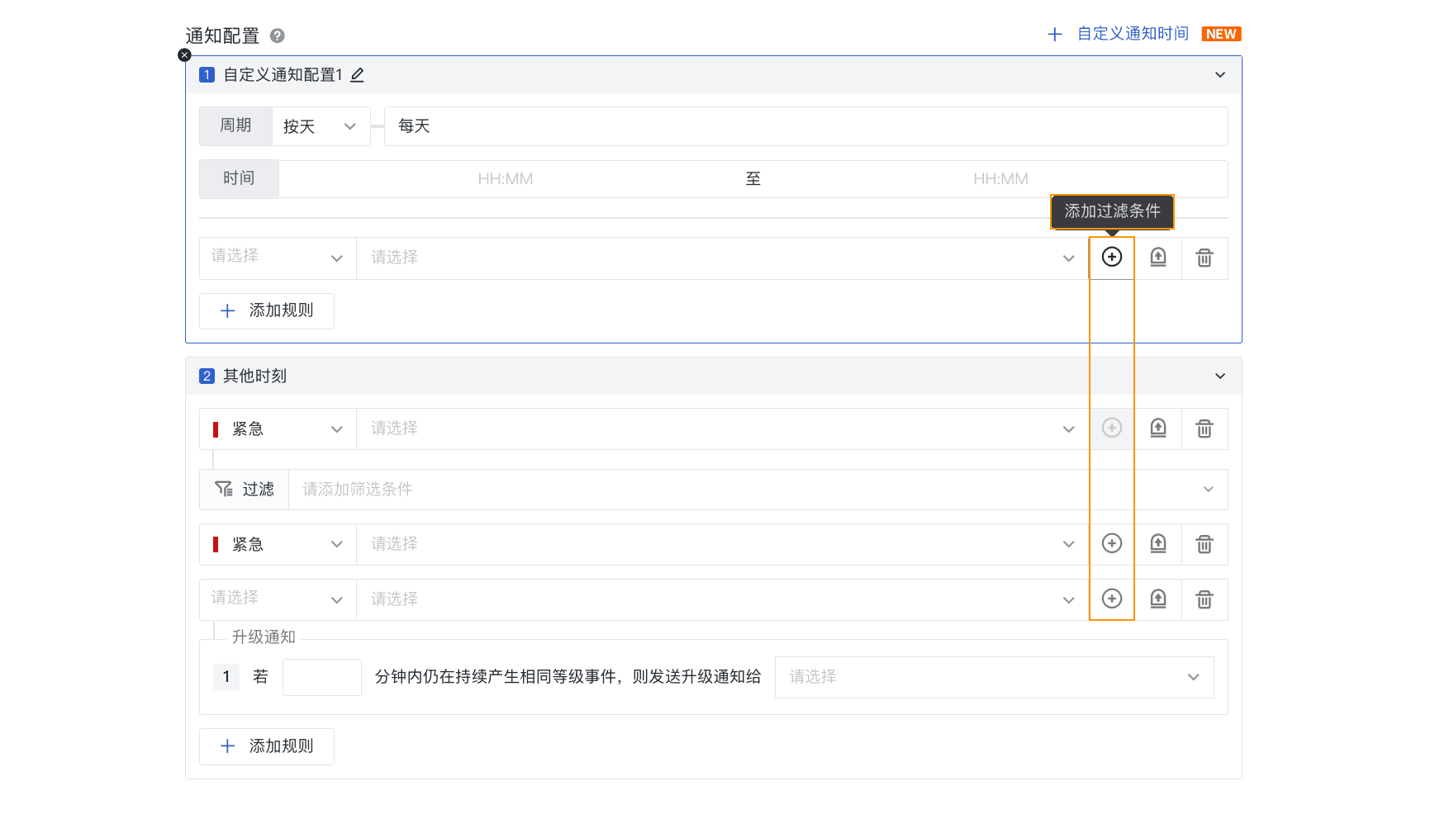Open recipient dropdown of 紧急 row above 过滤

pyautogui.click(x=723, y=428)
